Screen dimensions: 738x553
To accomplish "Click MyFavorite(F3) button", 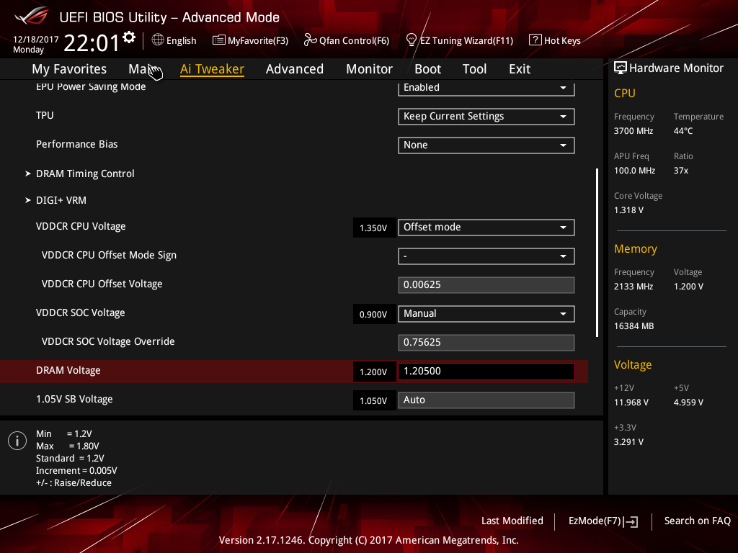I will [250, 40].
